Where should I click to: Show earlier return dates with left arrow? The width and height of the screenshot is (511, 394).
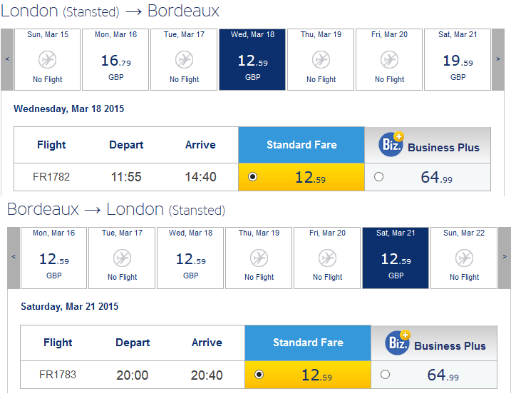coord(14,257)
